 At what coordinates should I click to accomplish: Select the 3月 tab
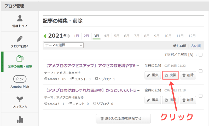[x=96, y=36]
